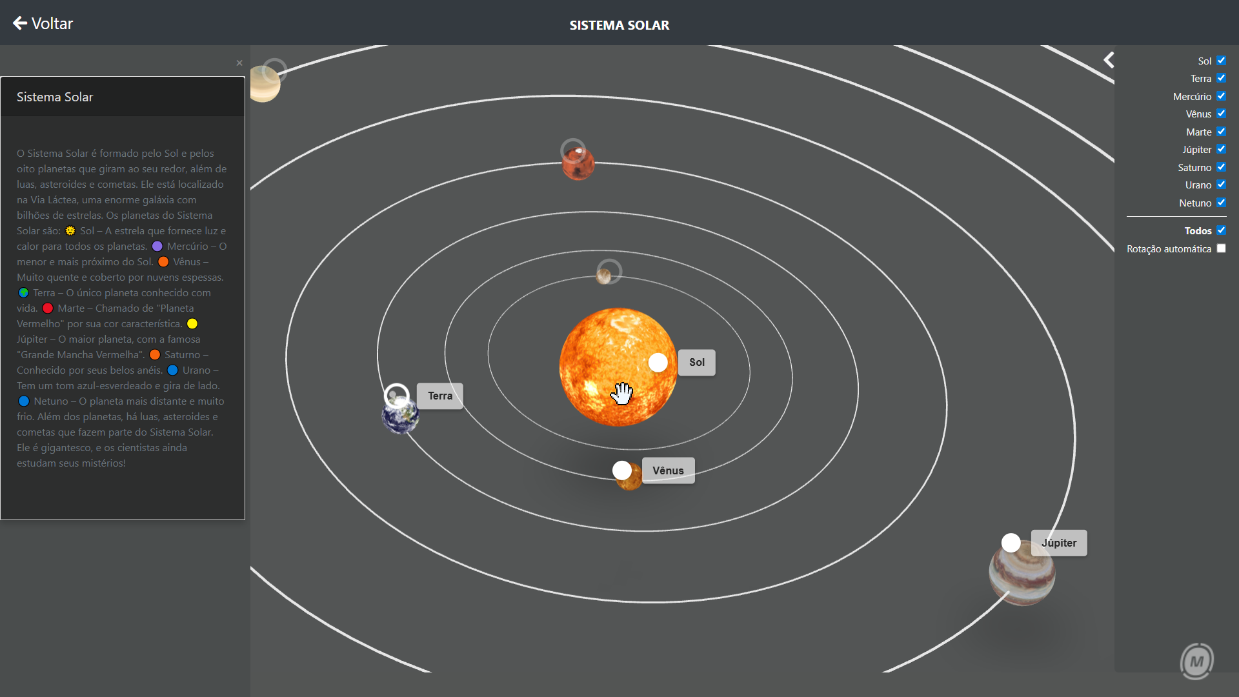Click the Sol label tag

pos(696,362)
